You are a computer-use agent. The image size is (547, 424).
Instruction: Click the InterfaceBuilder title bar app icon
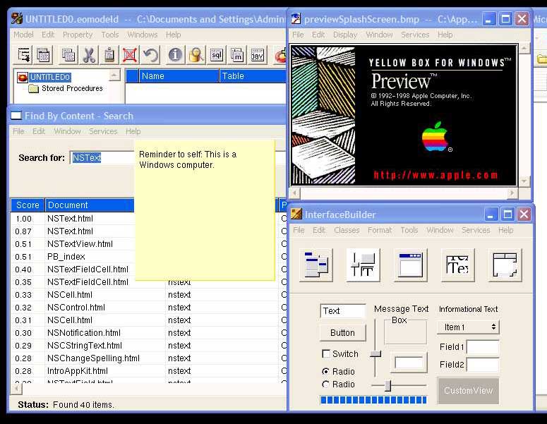point(296,214)
